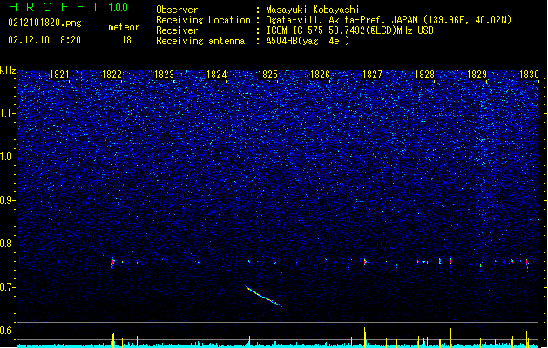Click the 1.0 kHz axis label
Screen dimensions: 548x348
(x=7, y=157)
